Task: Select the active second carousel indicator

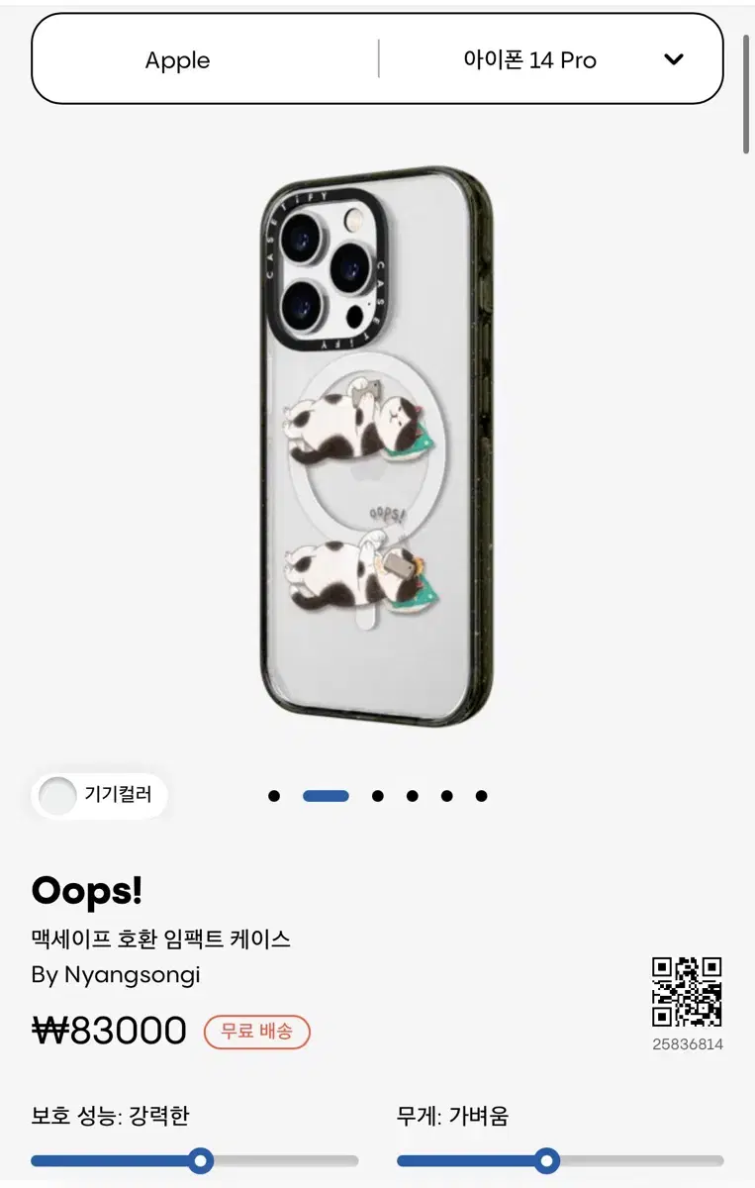Action: (x=326, y=796)
